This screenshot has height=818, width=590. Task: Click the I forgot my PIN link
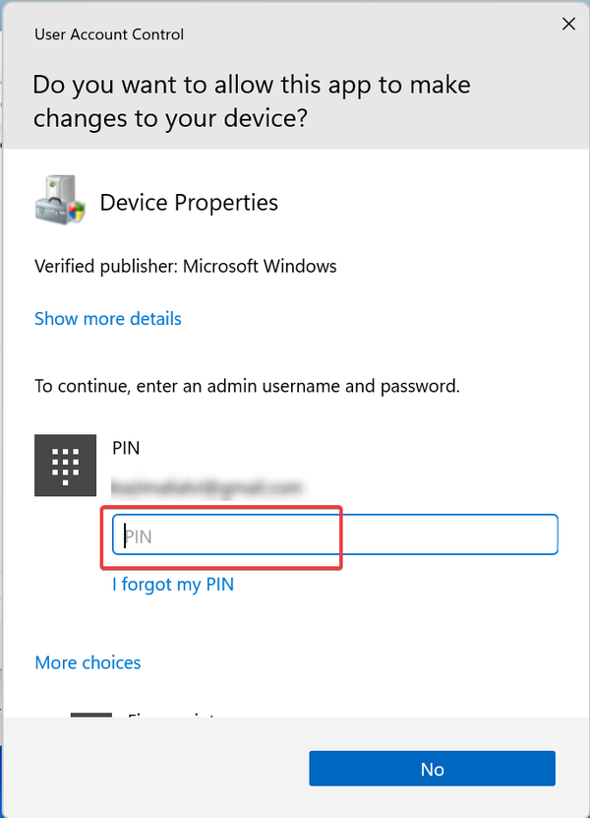173,584
